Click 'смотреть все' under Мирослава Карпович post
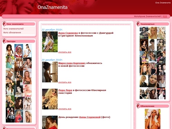 pyautogui.click(x=65, y=82)
